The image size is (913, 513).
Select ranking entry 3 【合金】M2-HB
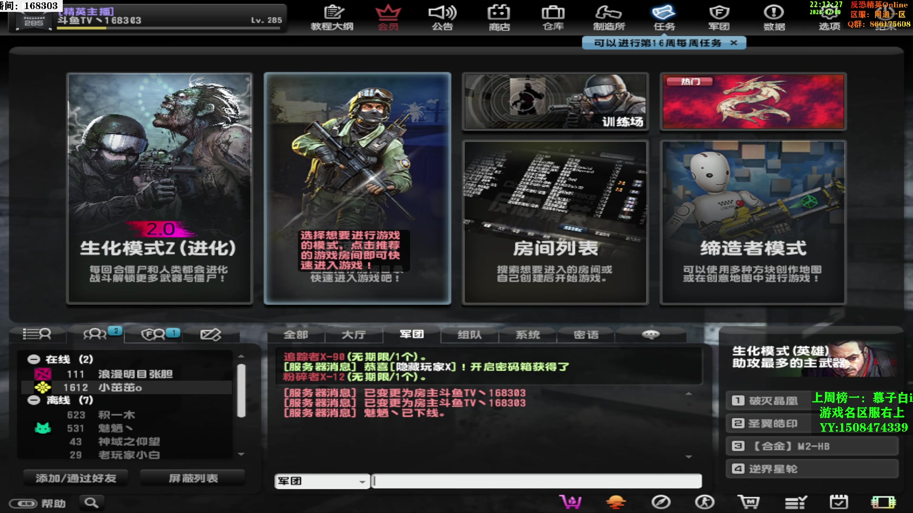812,446
